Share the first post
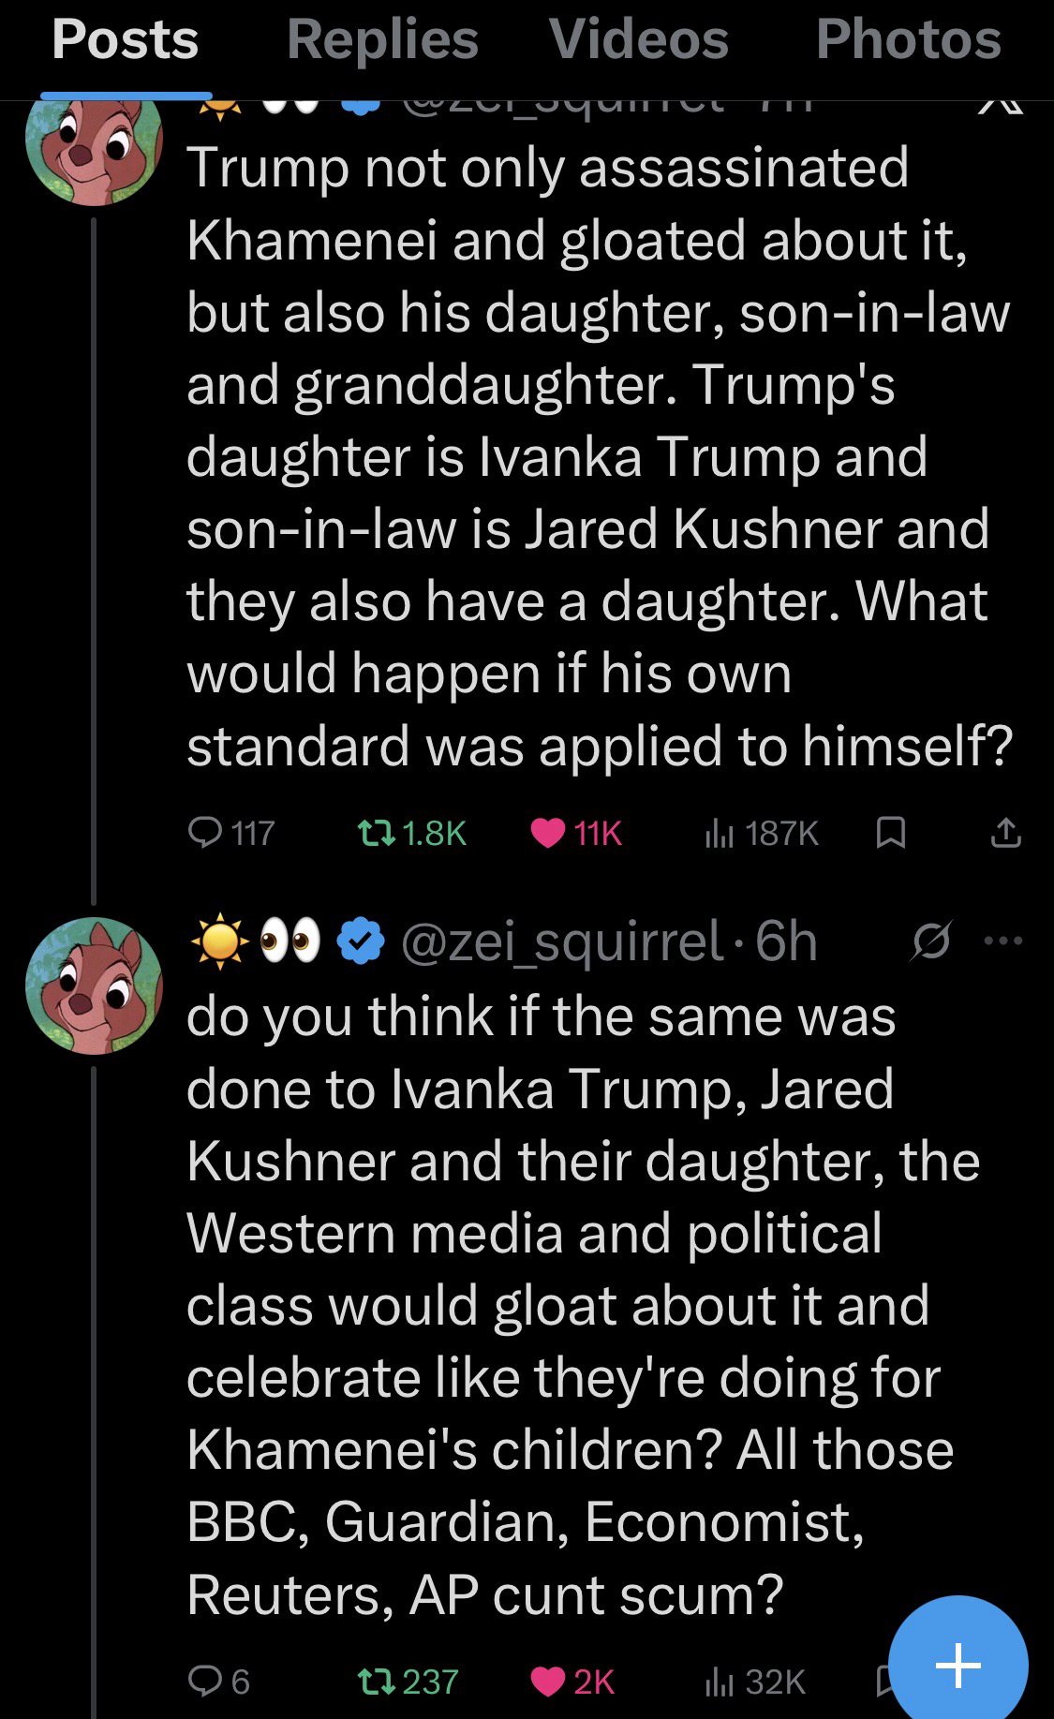 pos(1004,832)
